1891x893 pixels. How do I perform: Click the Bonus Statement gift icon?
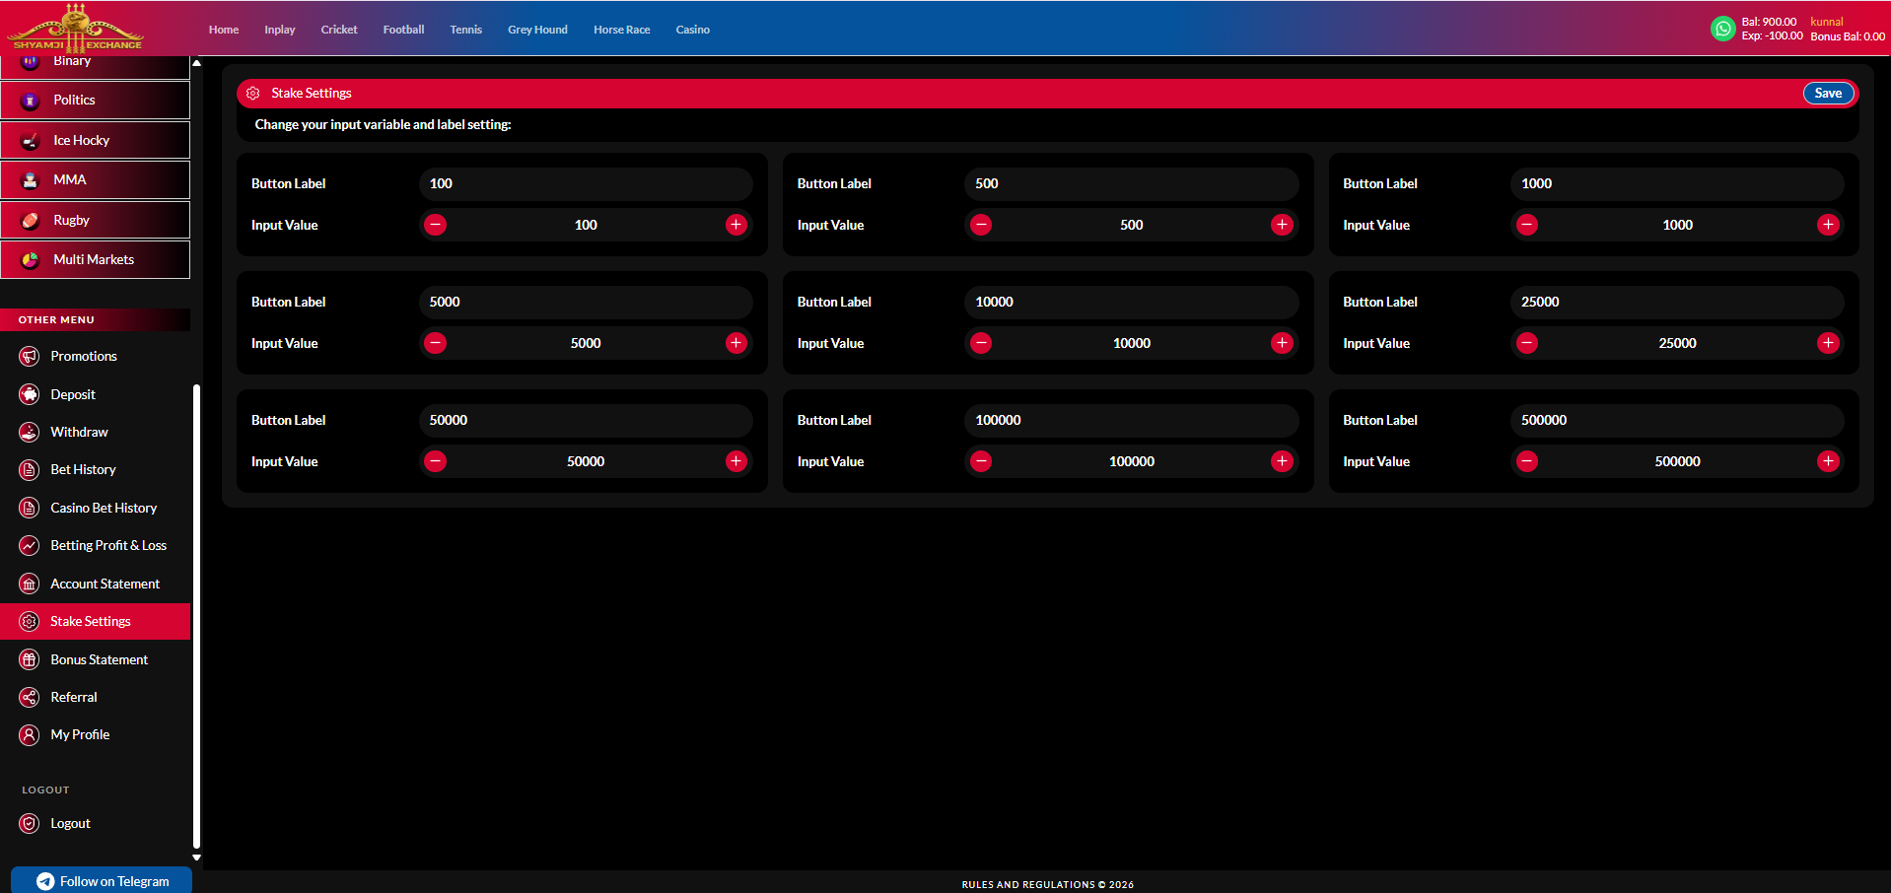pyautogui.click(x=30, y=659)
